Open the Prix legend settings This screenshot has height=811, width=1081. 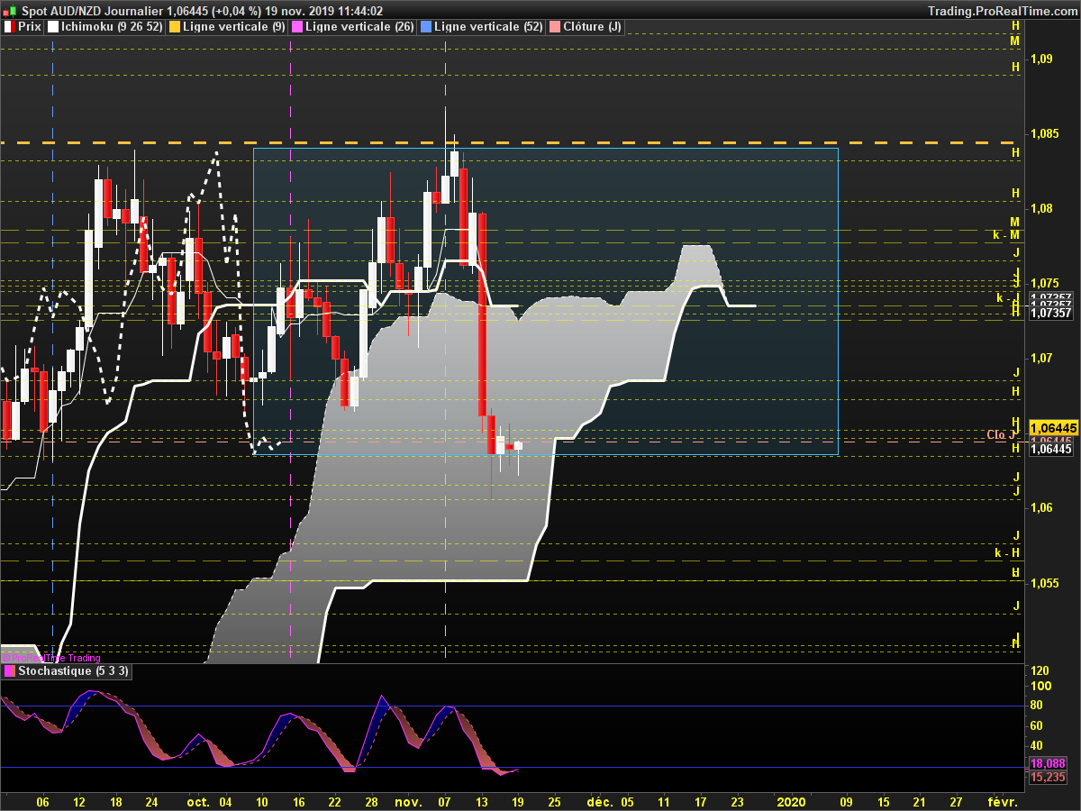point(29,27)
